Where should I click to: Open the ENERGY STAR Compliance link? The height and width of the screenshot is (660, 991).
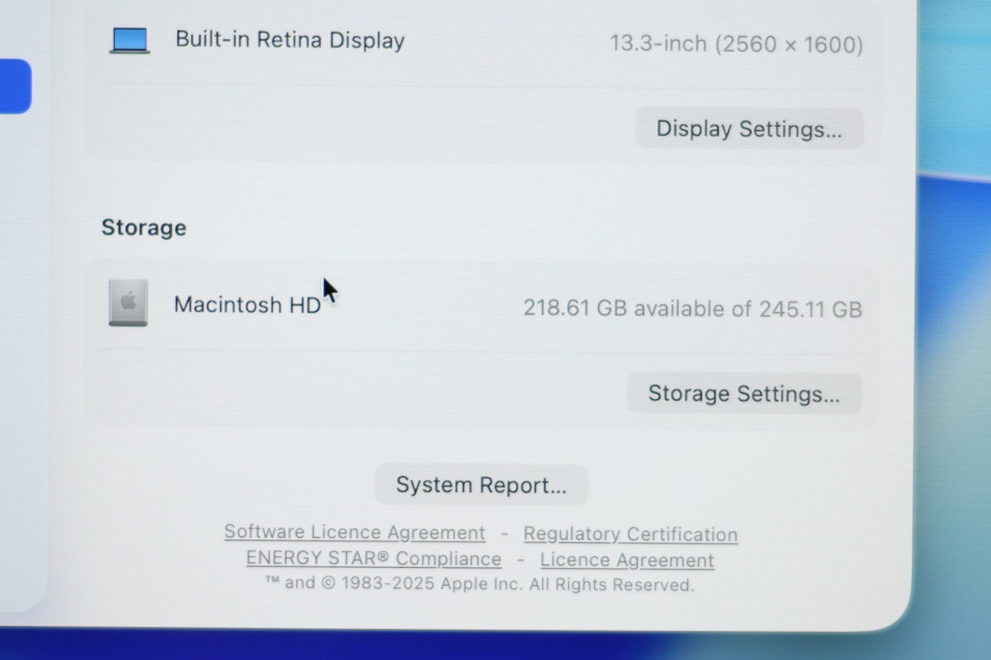click(x=373, y=558)
